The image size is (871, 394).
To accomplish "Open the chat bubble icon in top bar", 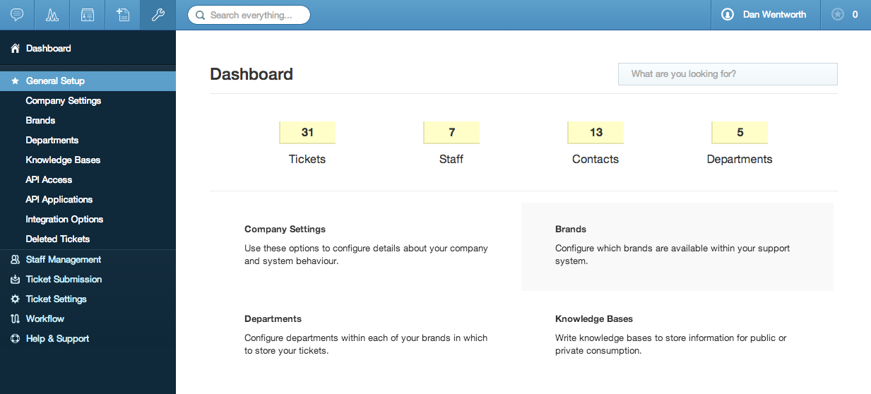I will tap(17, 15).
